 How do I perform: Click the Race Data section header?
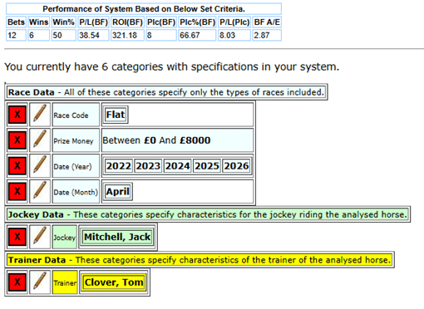tap(166, 92)
